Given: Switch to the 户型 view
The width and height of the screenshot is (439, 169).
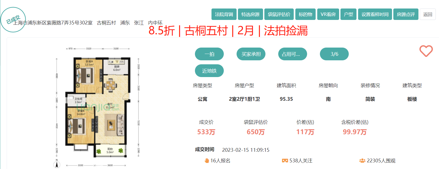Looking at the screenshot, I should (348, 14).
